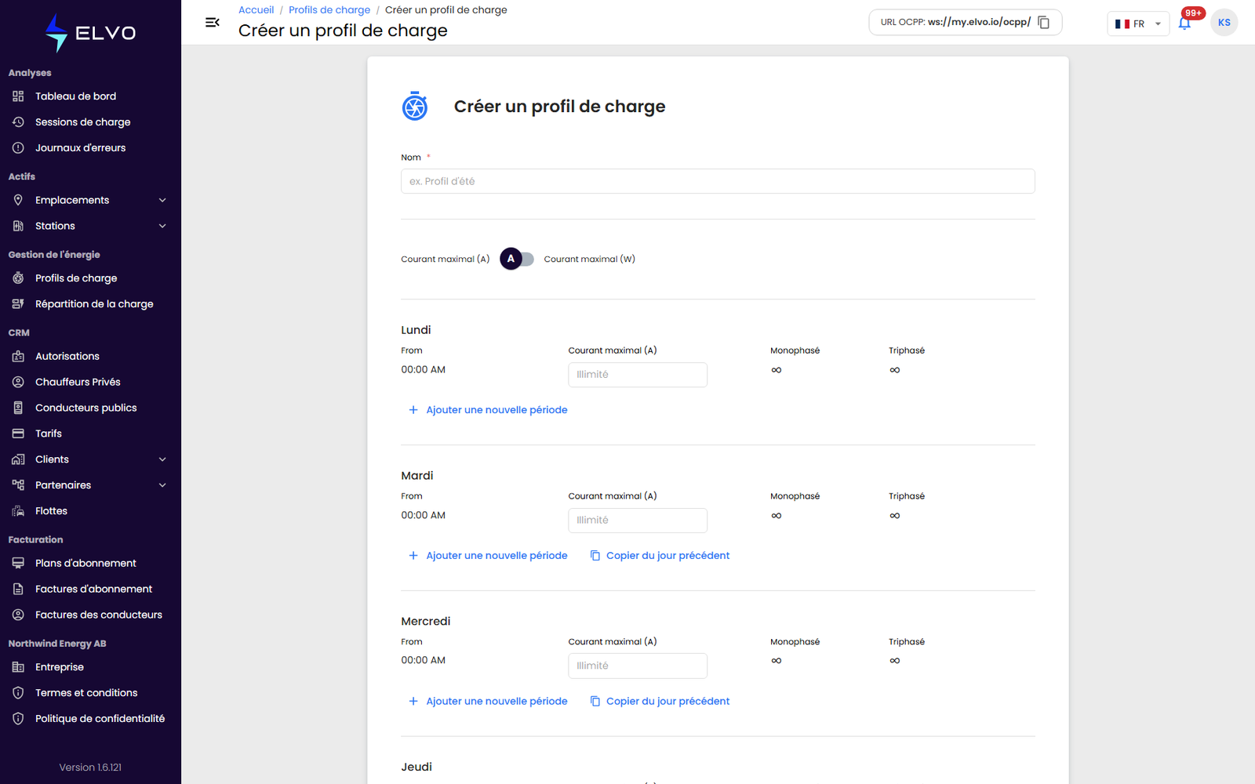Go to Profils de charge breadcrumb
This screenshot has width=1255, height=784.
[329, 10]
